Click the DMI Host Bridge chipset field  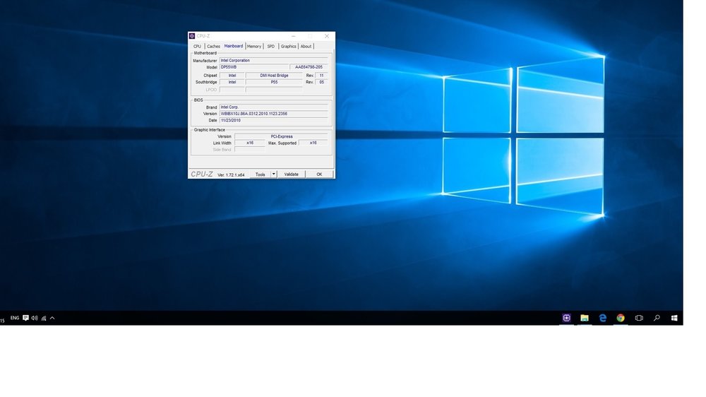click(274, 76)
